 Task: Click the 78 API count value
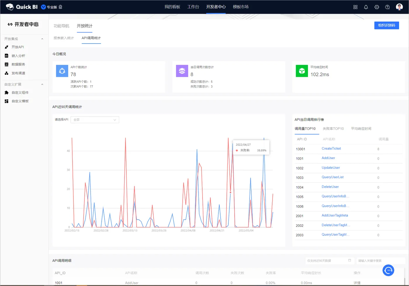pyautogui.click(x=73, y=75)
